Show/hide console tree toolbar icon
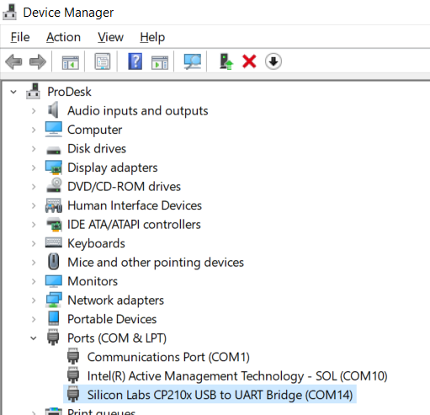The height and width of the screenshot is (415, 430). coord(70,62)
